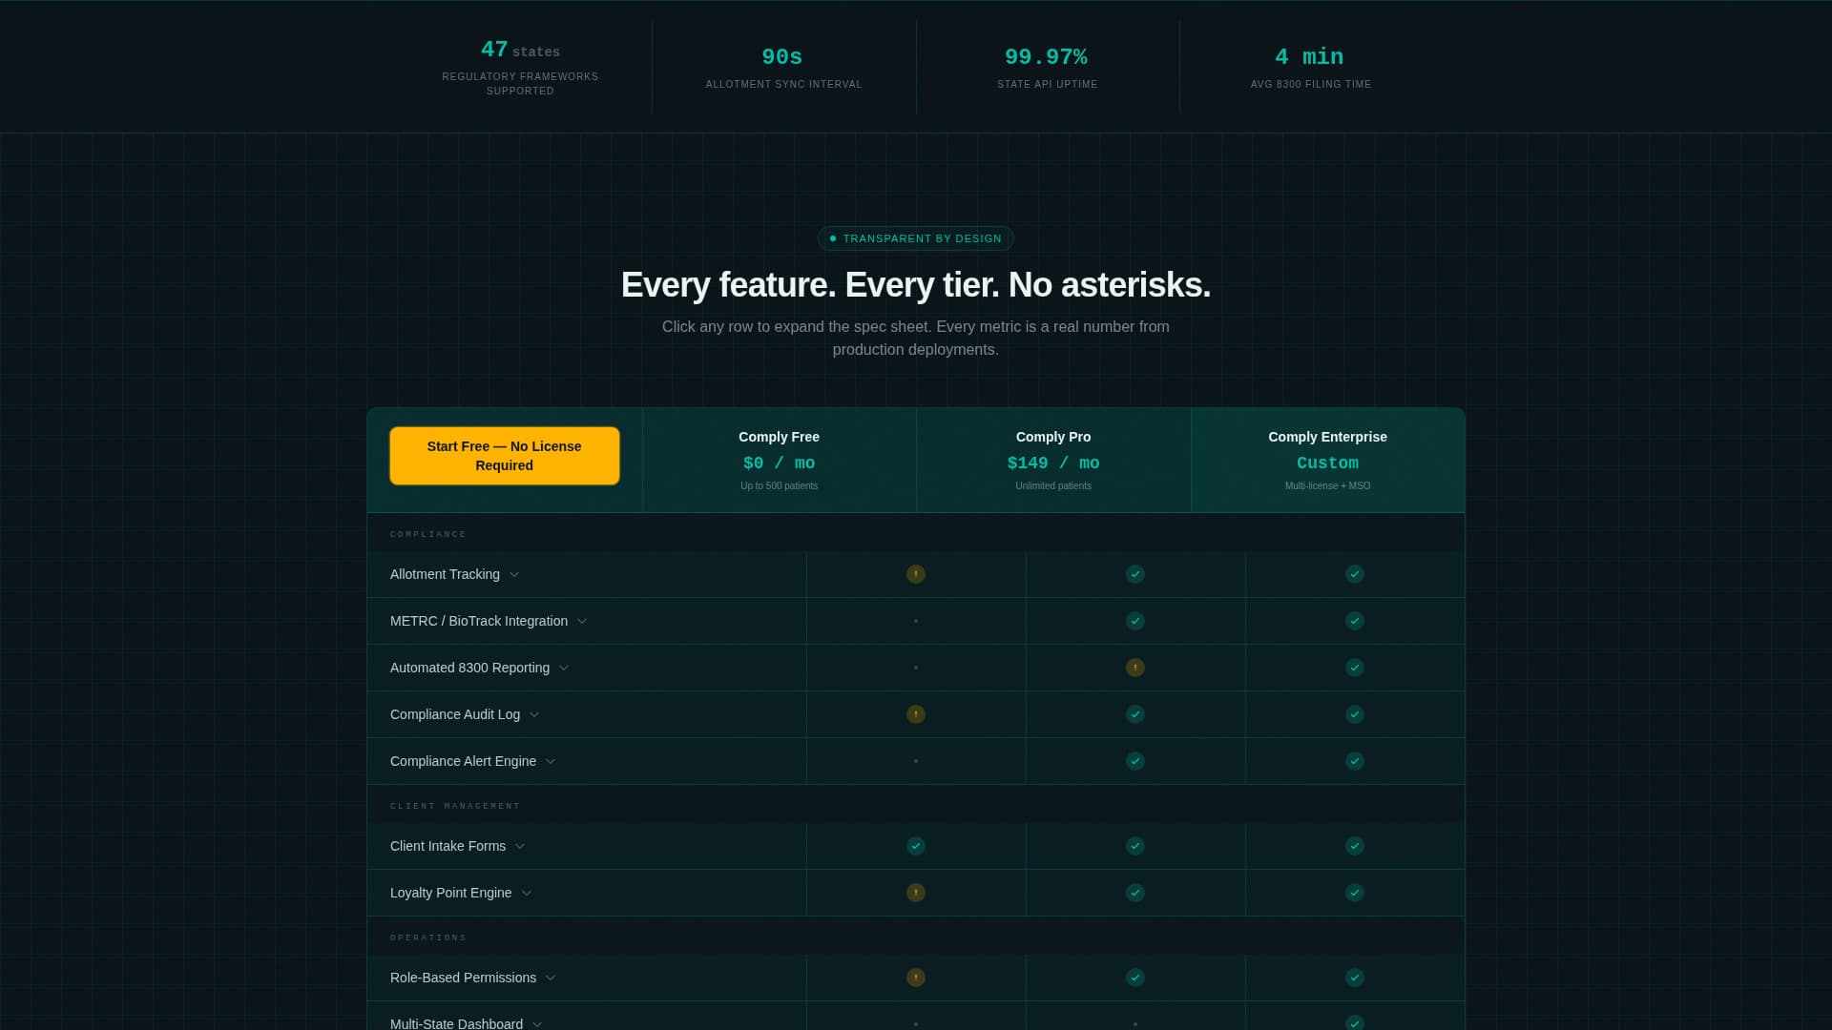This screenshot has height=1030, width=1832.
Task: Click Allotment Tracking checkmark in Enterprise column
Action: [x=1355, y=574]
